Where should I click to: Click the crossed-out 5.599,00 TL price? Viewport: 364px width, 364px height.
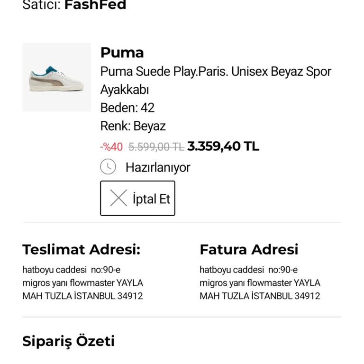(x=156, y=147)
